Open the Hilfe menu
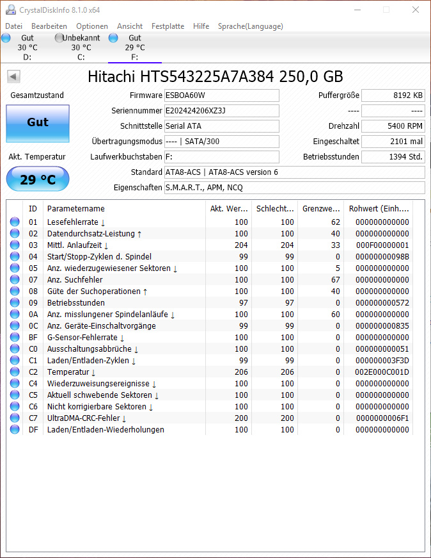 coord(201,26)
